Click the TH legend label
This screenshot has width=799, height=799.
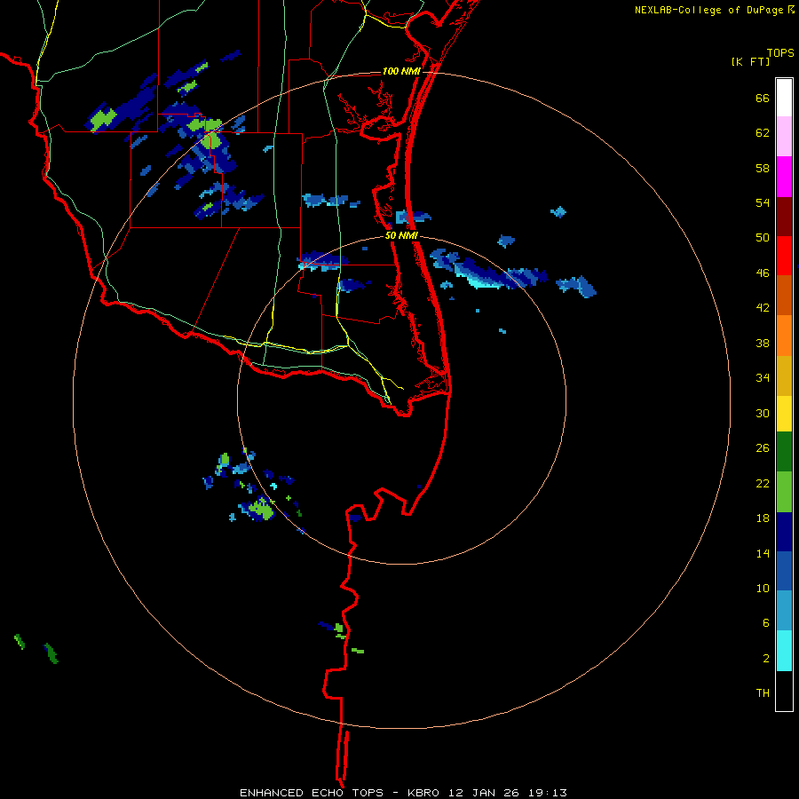click(763, 693)
